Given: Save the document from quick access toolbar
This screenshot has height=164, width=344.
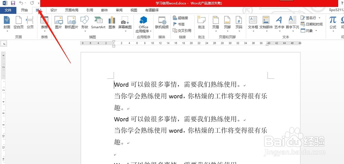Looking at the screenshot, I should pyautogui.click(x=13, y=3).
